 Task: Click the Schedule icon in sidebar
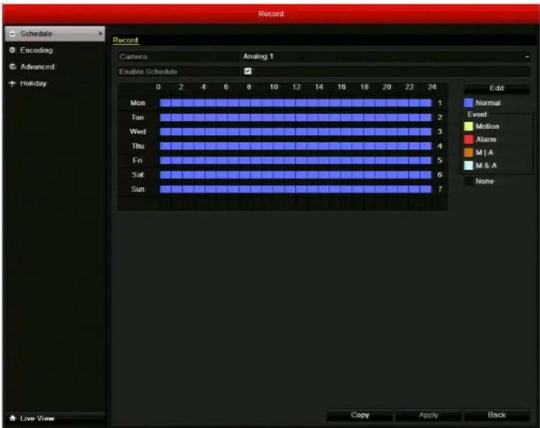coord(12,34)
